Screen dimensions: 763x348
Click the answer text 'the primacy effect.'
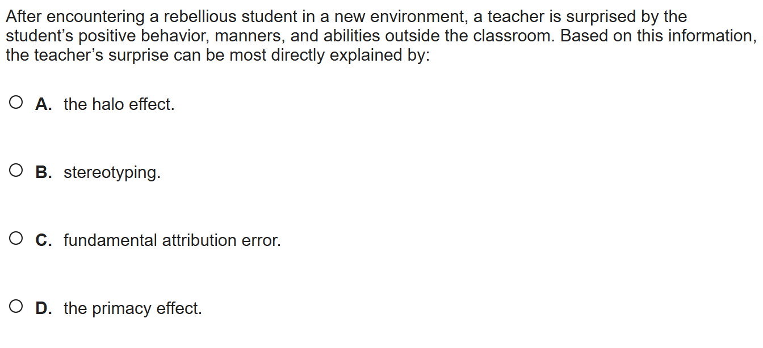(132, 308)
